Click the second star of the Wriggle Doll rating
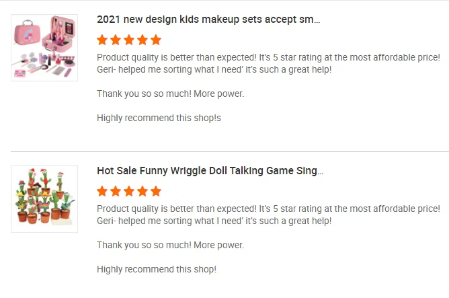This screenshot has width=449, height=298. [116, 191]
